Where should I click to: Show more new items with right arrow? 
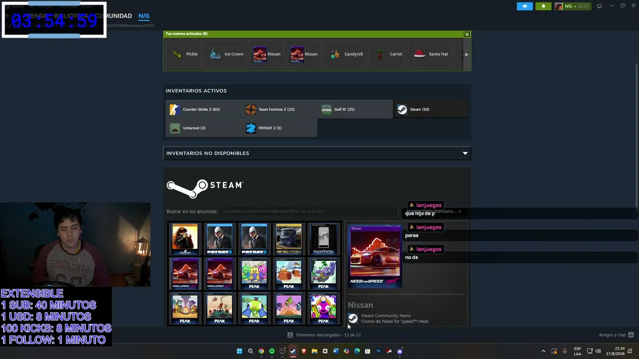click(x=466, y=54)
